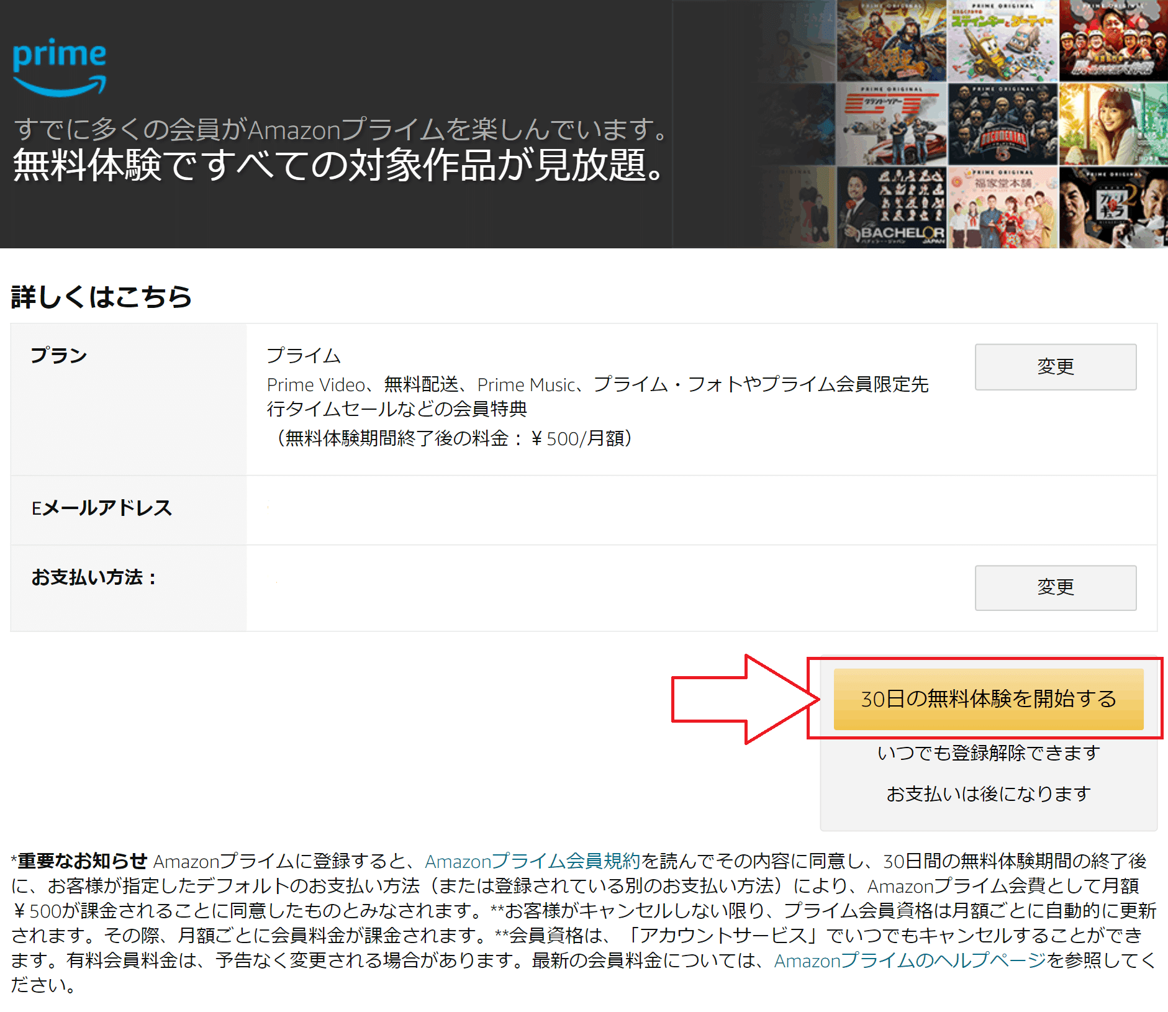This screenshot has height=1012, width=1168.
Task: Click the 重要なお知らせ bold text
Action: (83, 861)
